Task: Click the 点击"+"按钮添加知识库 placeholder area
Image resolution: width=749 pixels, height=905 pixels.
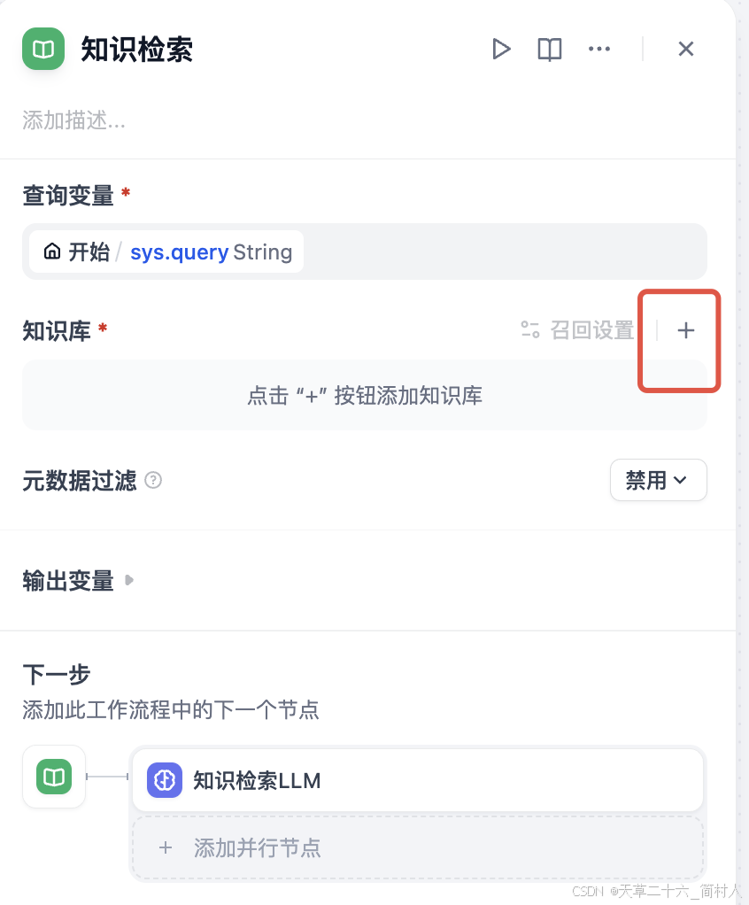Action: tap(365, 395)
